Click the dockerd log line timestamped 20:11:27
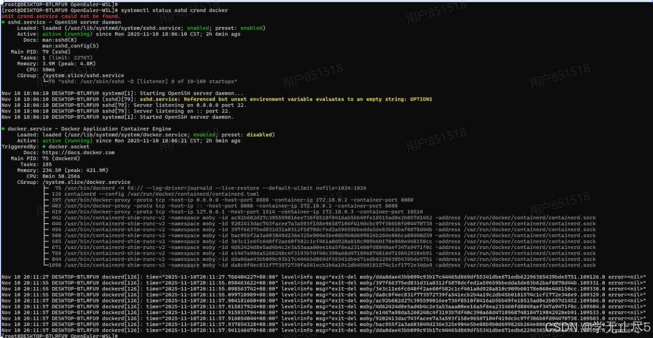Screen dimensions: 653x338 [324, 277]
